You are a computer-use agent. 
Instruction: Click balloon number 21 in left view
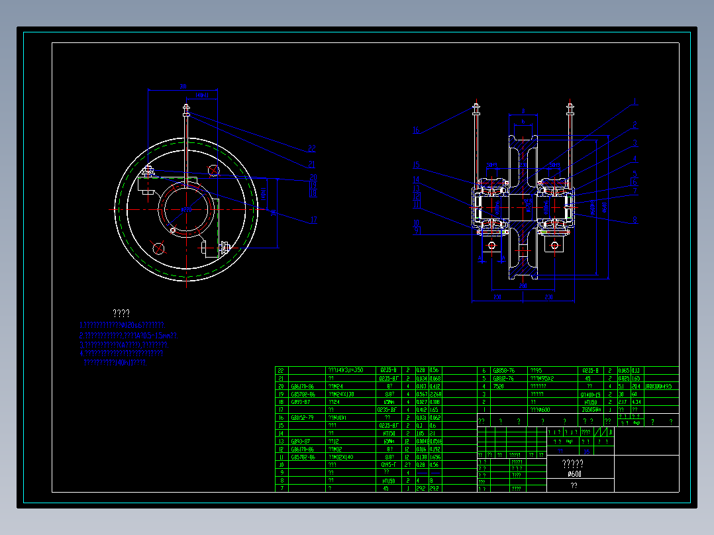pos(312,164)
